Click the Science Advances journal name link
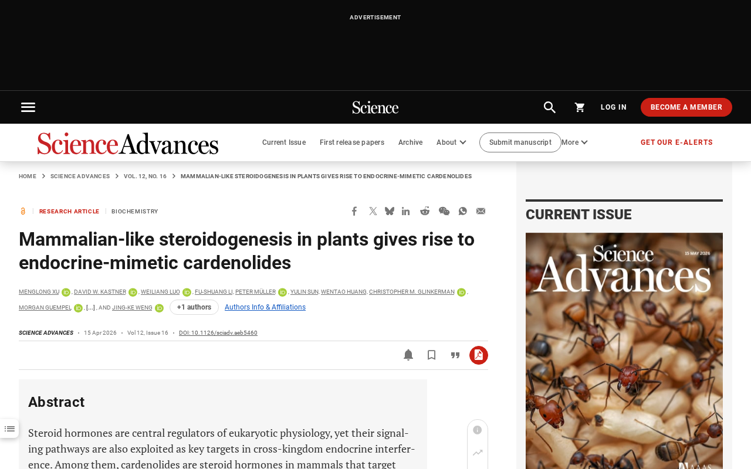Image resolution: width=751 pixels, height=469 pixels. coord(46,333)
